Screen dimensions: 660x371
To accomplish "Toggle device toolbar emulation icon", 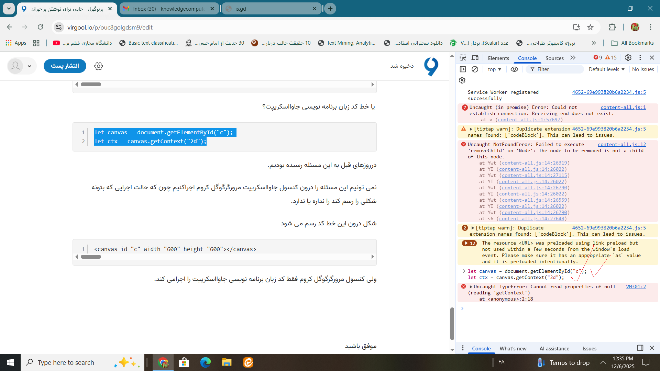I will [475, 58].
